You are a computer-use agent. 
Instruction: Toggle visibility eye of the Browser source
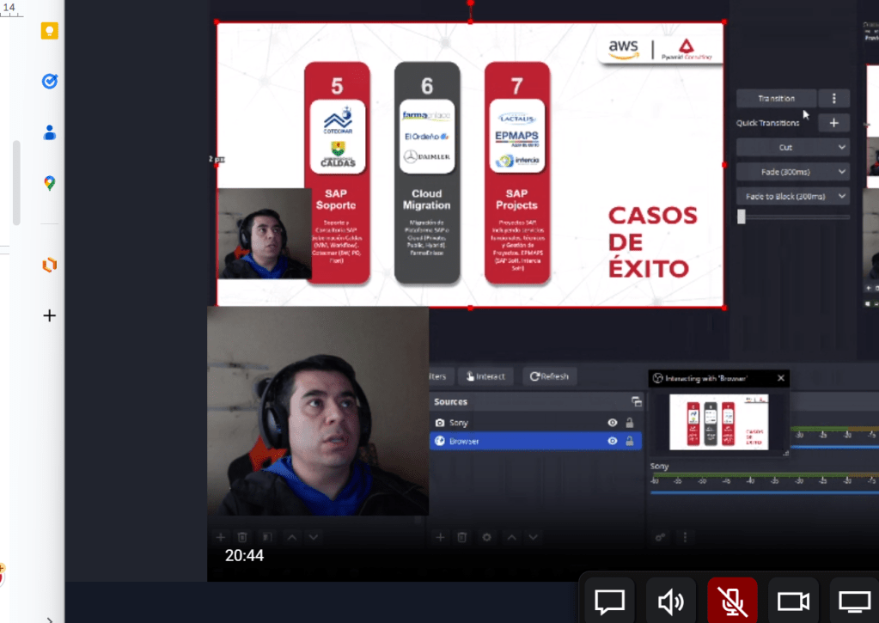click(x=612, y=442)
